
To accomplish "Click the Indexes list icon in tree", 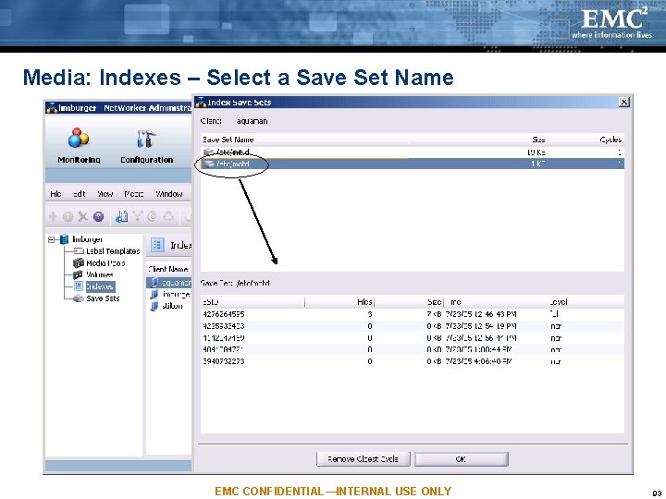I will [x=79, y=286].
